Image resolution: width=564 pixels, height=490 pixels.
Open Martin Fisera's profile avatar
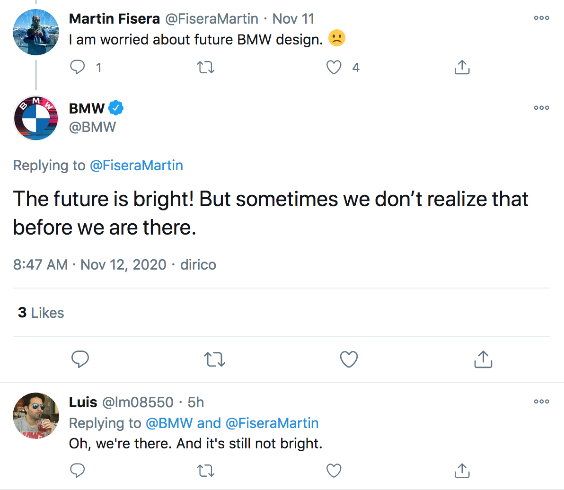point(36,32)
